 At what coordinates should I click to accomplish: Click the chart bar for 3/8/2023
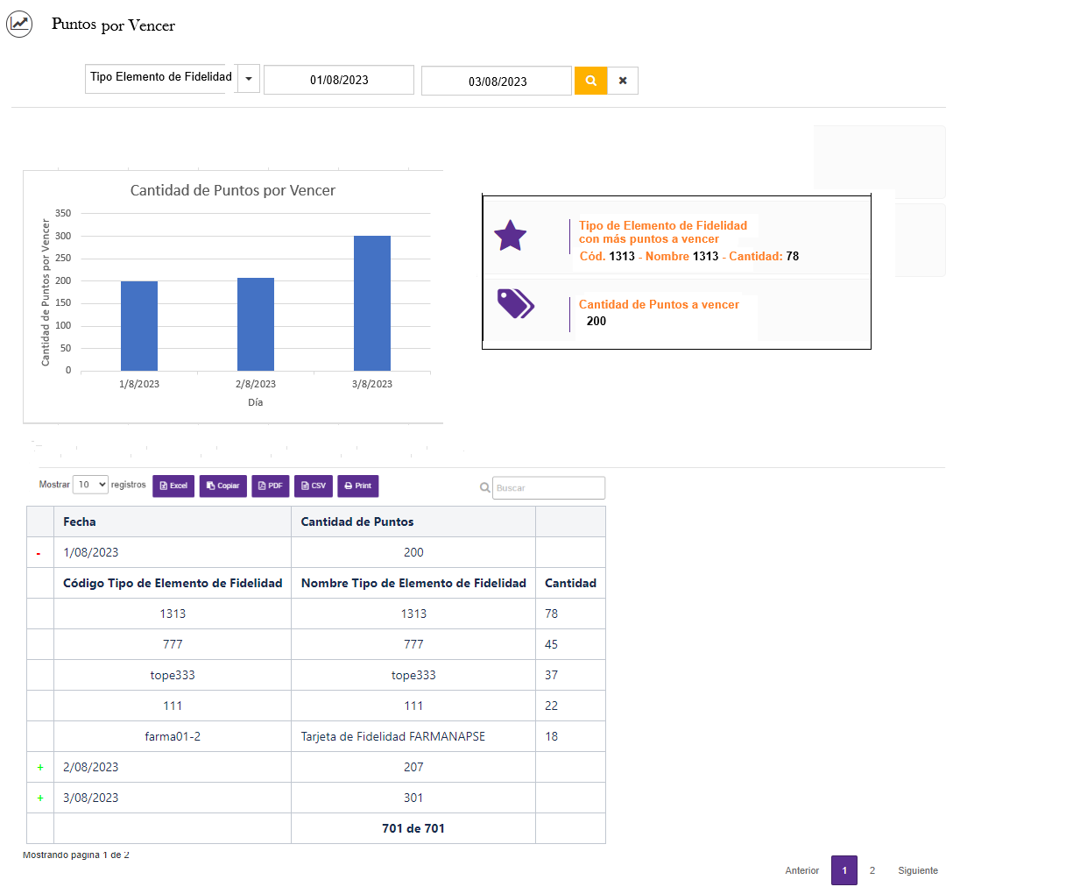[372, 303]
